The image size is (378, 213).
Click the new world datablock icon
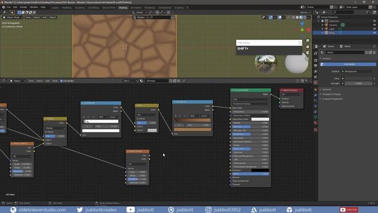pos(370,53)
